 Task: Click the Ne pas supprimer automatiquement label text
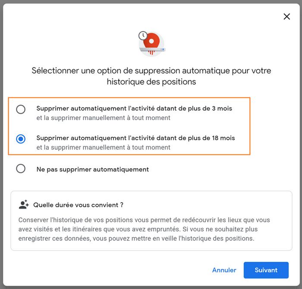tap(93, 169)
